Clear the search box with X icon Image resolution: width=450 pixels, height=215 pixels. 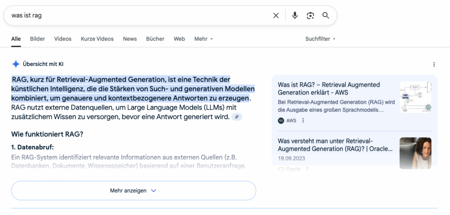[276, 15]
